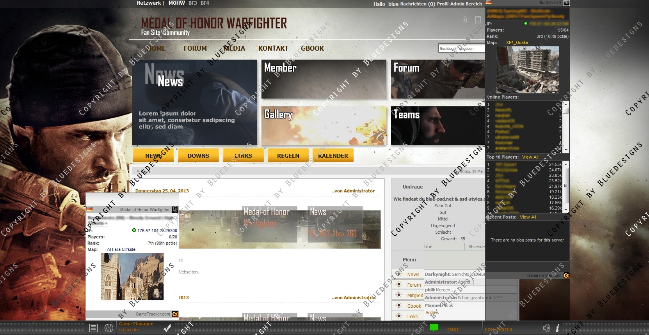Switch to the BF4 network tab

[205, 3]
